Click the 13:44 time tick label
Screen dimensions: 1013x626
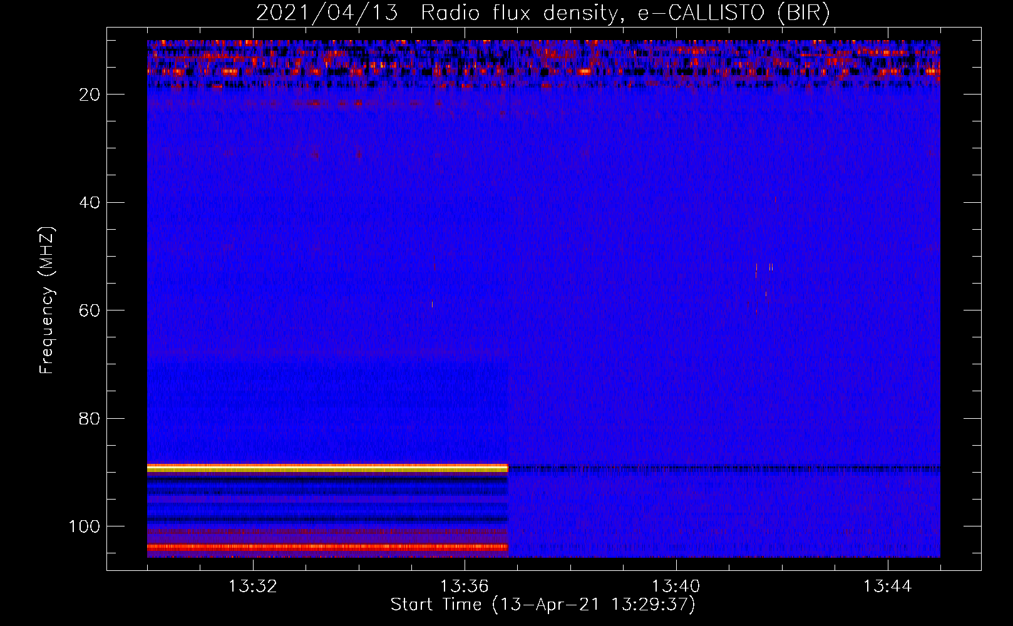click(888, 587)
